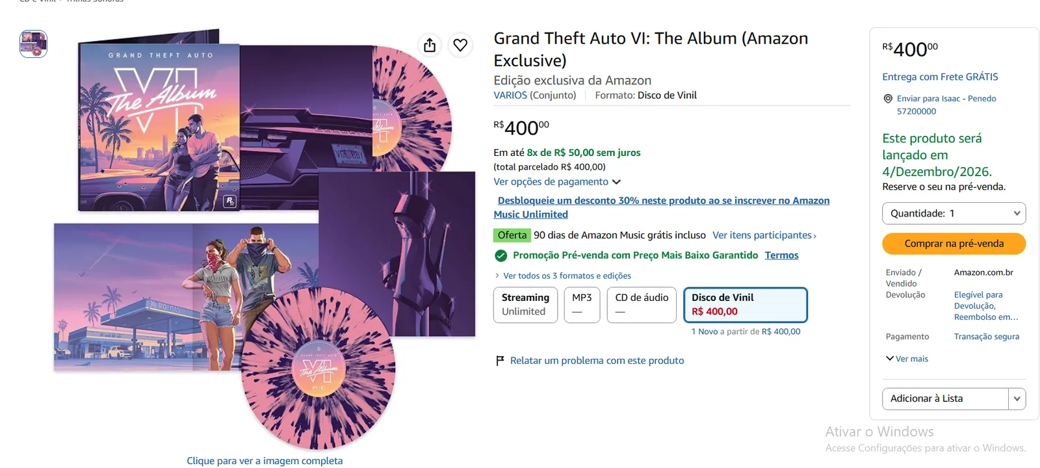Expand Ver mais seller details
1040x468 pixels.
907,359
